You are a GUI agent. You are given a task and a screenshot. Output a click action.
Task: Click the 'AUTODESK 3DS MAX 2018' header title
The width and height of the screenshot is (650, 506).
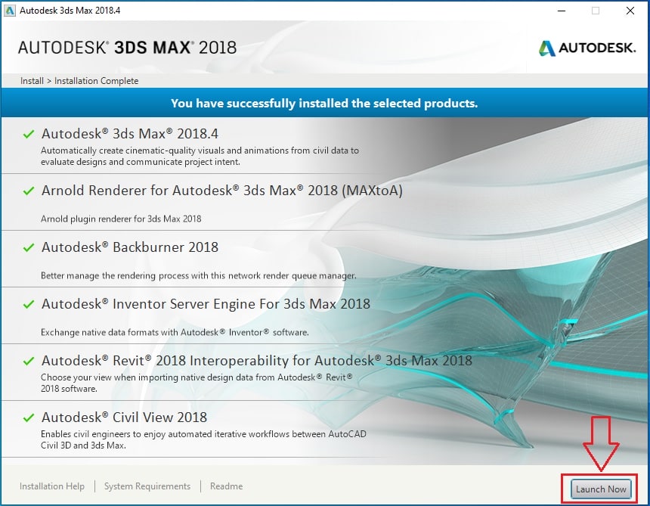(x=127, y=48)
